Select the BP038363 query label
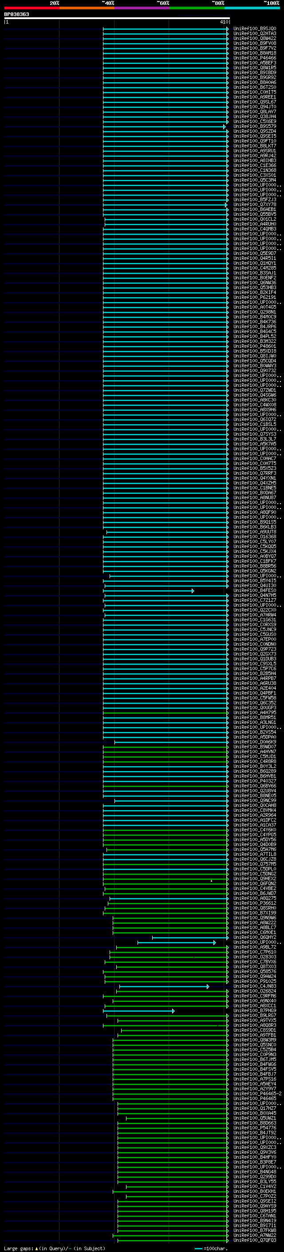The image size is (284, 1252). (16, 15)
